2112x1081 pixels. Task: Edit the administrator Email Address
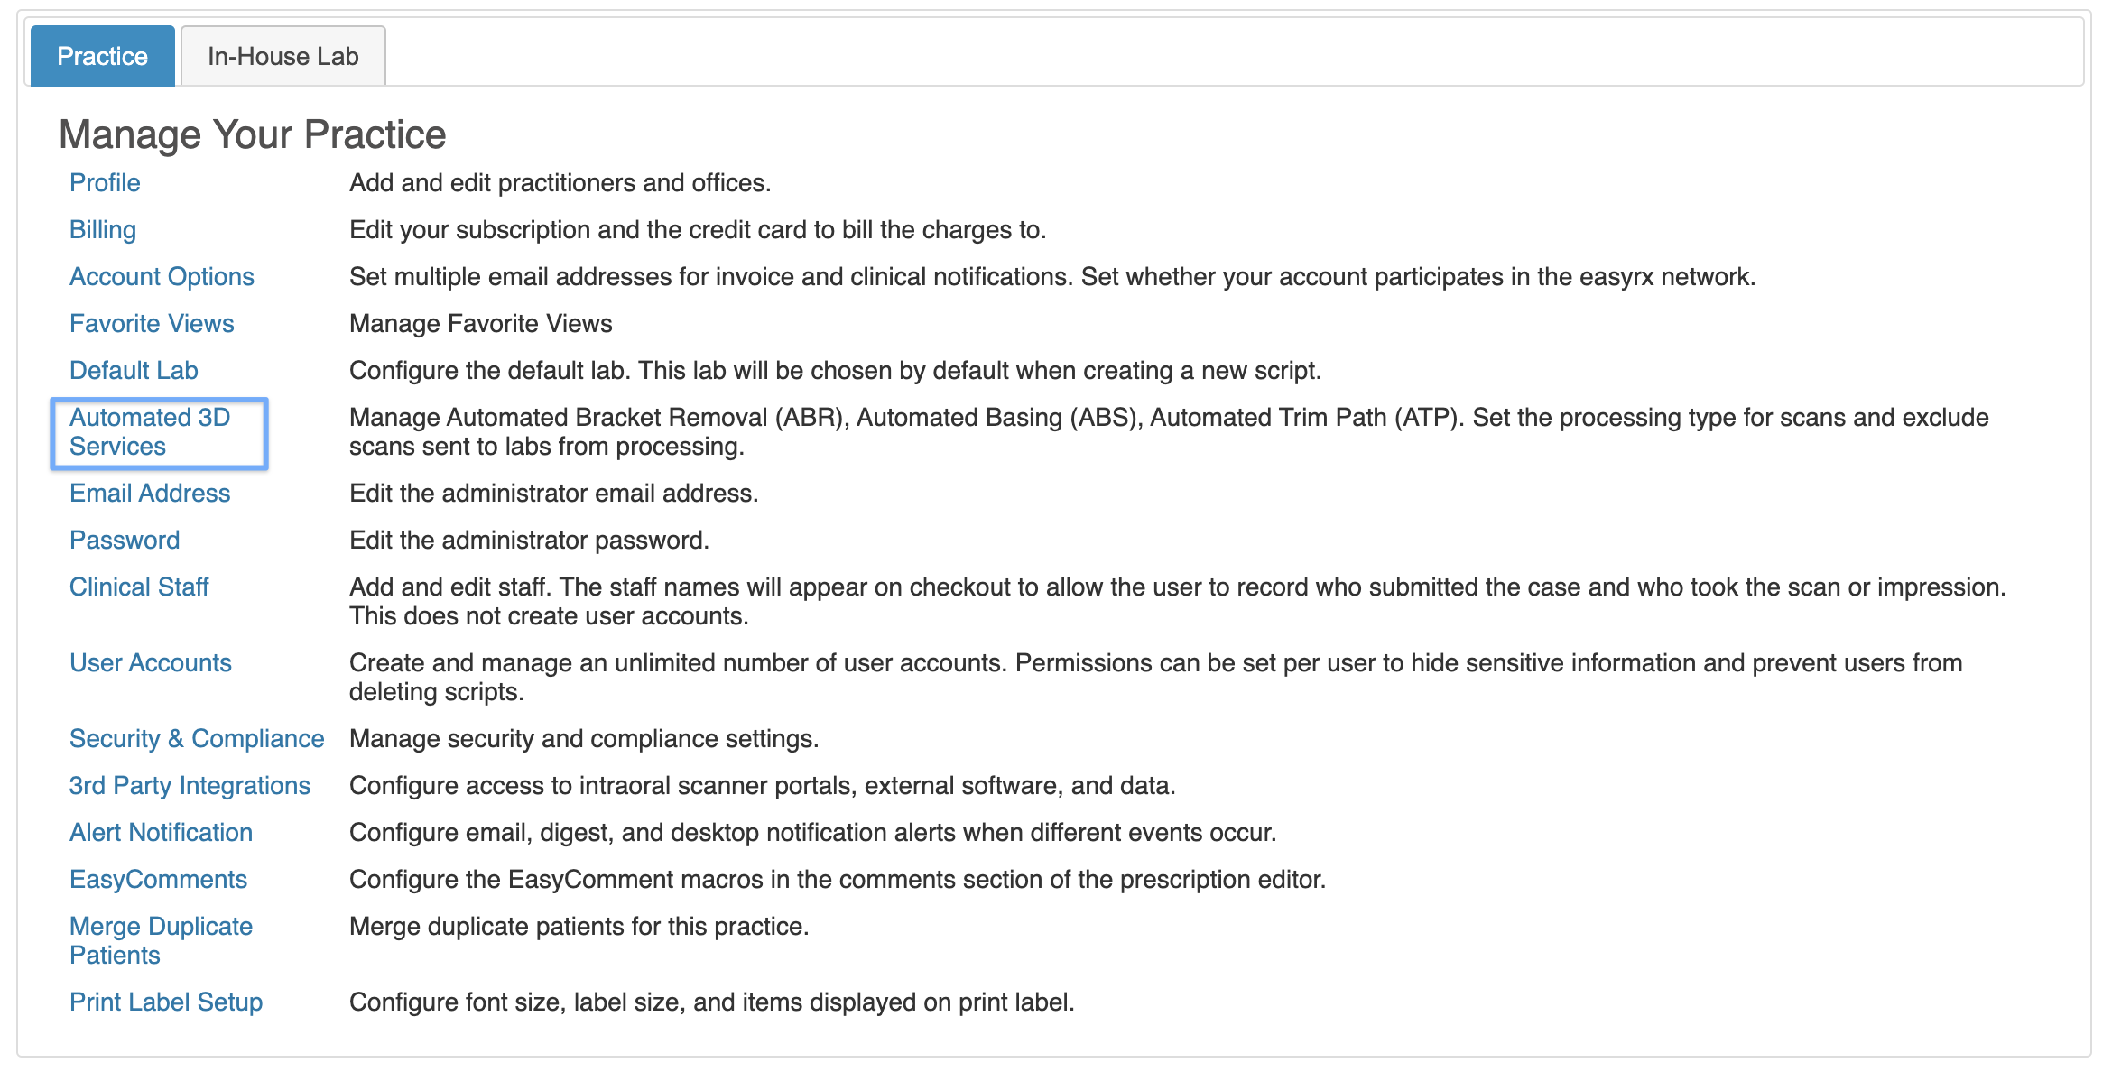[150, 493]
